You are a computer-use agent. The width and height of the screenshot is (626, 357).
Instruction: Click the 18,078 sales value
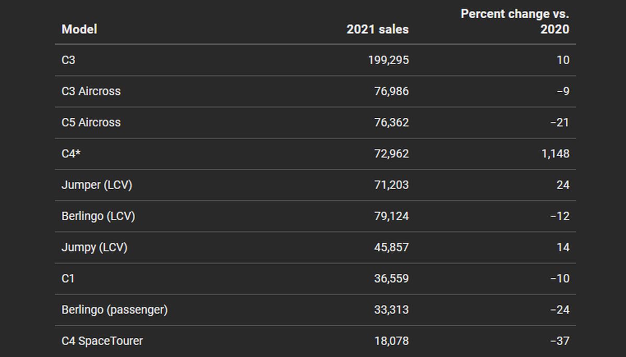(x=391, y=341)
